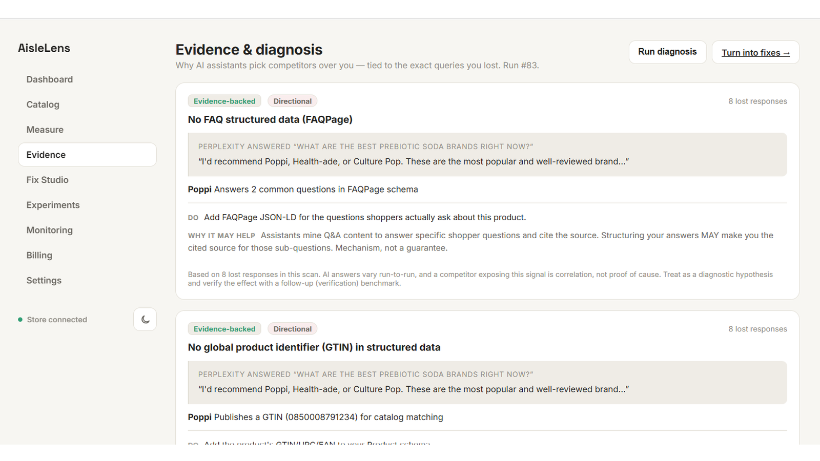Click Directional badge on FAQ card
Viewport: 820px width, 461px height.
pos(292,101)
